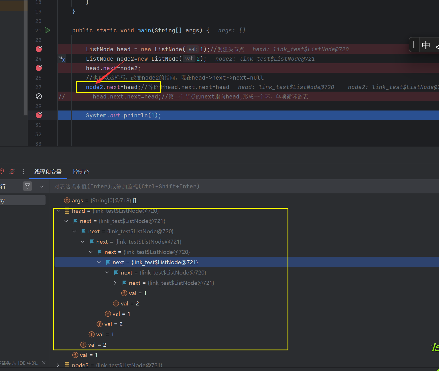
Task: Expand the deepest collapsed next @721 node
Action: [x=115, y=283]
